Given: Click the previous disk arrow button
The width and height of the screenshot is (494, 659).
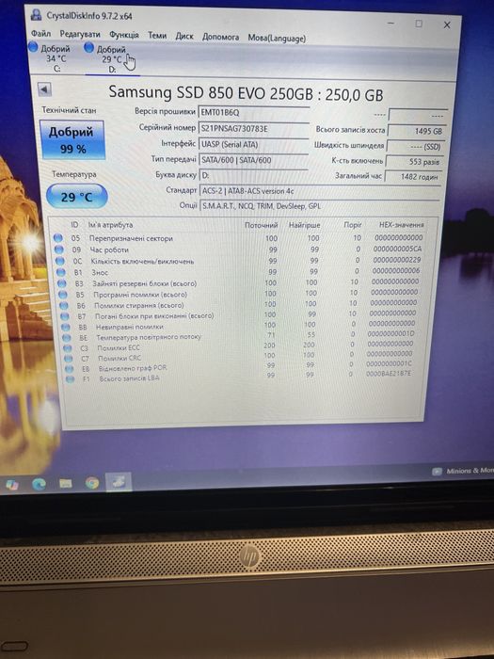Looking at the screenshot, I should [x=44, y=89].
